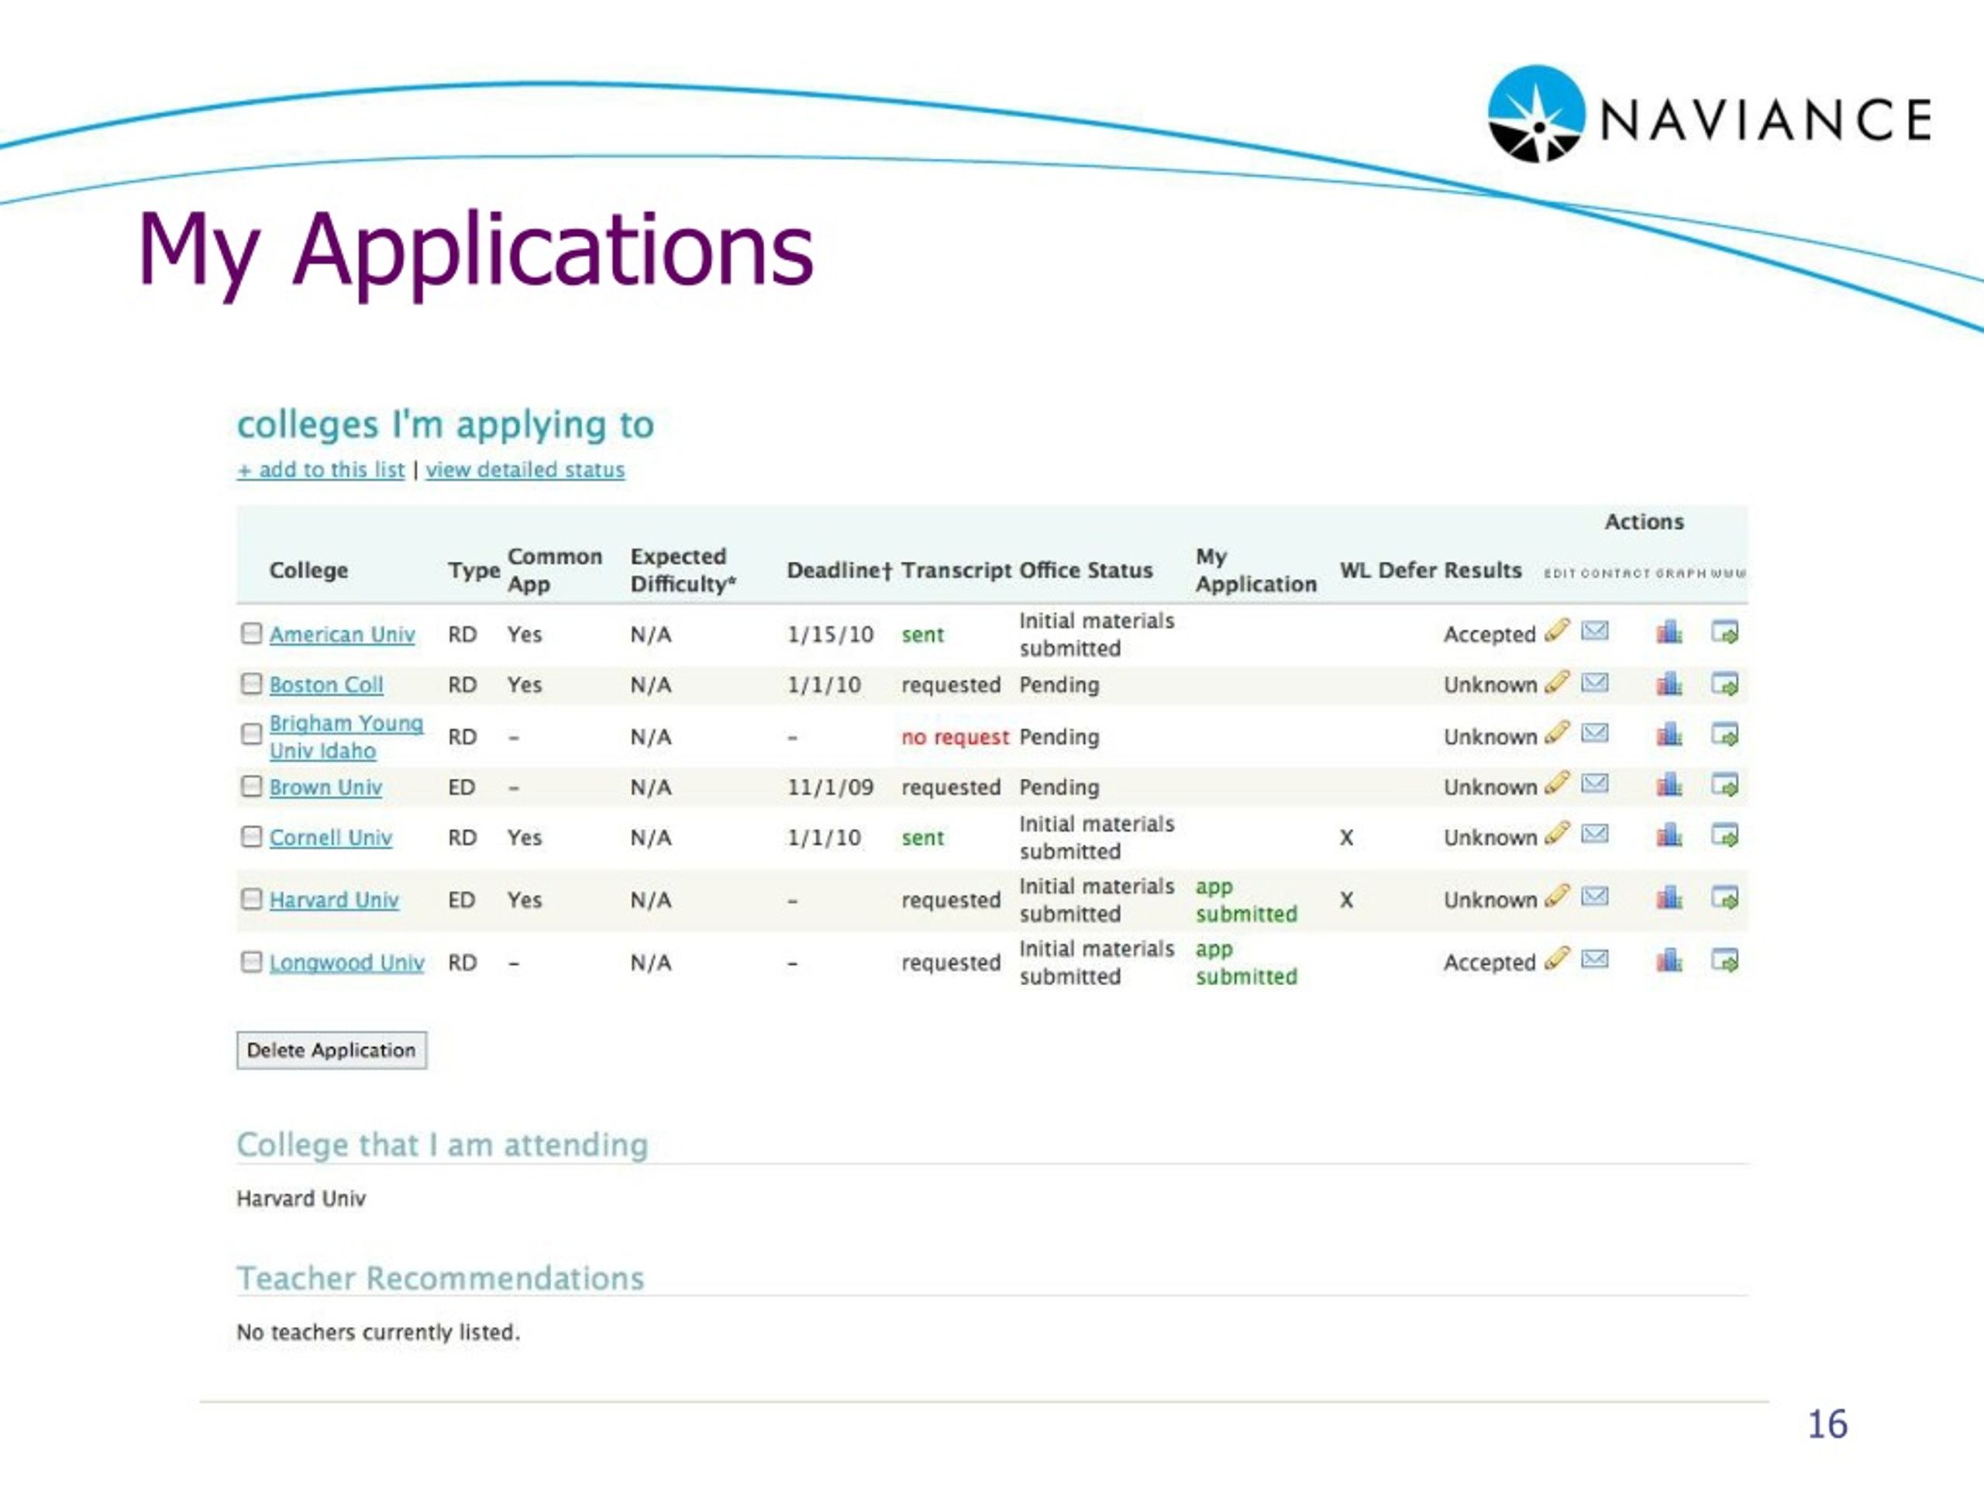Open the Longwood Univ college link
This screenshot has height=1488, width=1984.
(346, 963)
